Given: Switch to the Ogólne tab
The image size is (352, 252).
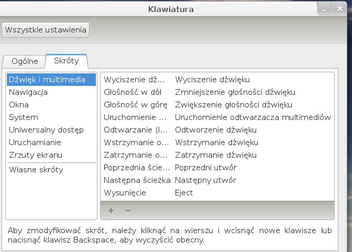Looking at the screenshot, I should [x=25, y=61].
